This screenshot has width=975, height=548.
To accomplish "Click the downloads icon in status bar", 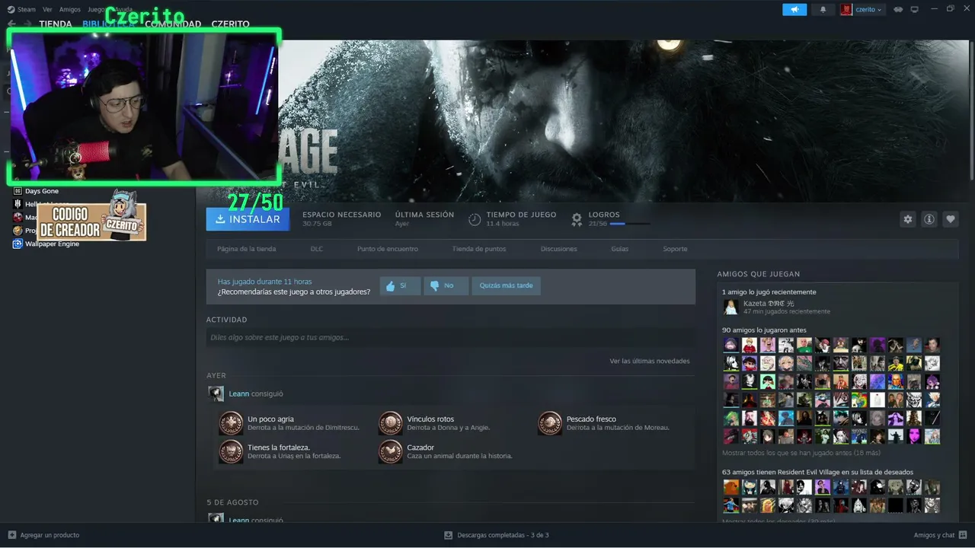I will tap(449, 535).
